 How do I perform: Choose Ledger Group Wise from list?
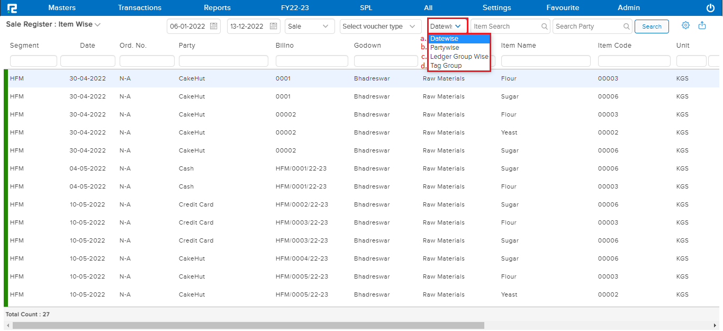[x=459, y=57]
